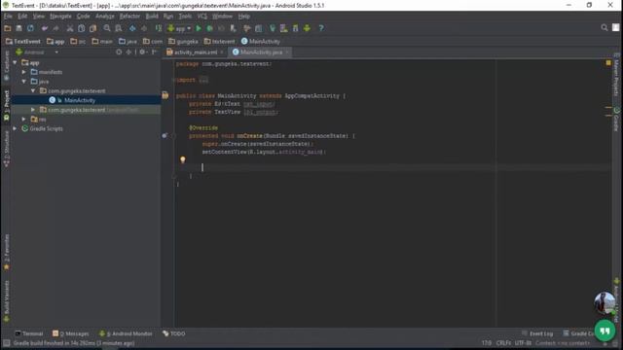Run the app with green play icon
623x350 pixels.
coord(199,28)
